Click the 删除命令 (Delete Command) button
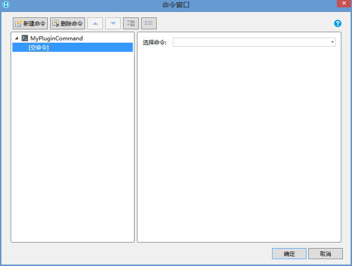Viewport: 352px width, 266px height. 68,23
